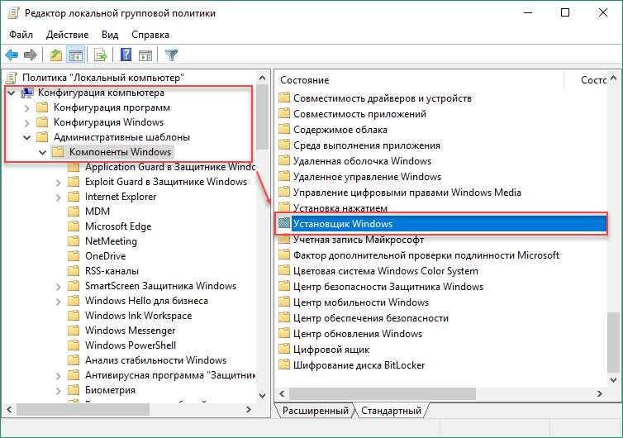This screenshot has width=623, height=438.
Task: Click the Конфигурация компьютера computer icon
Action: click(x=27, y=93)
